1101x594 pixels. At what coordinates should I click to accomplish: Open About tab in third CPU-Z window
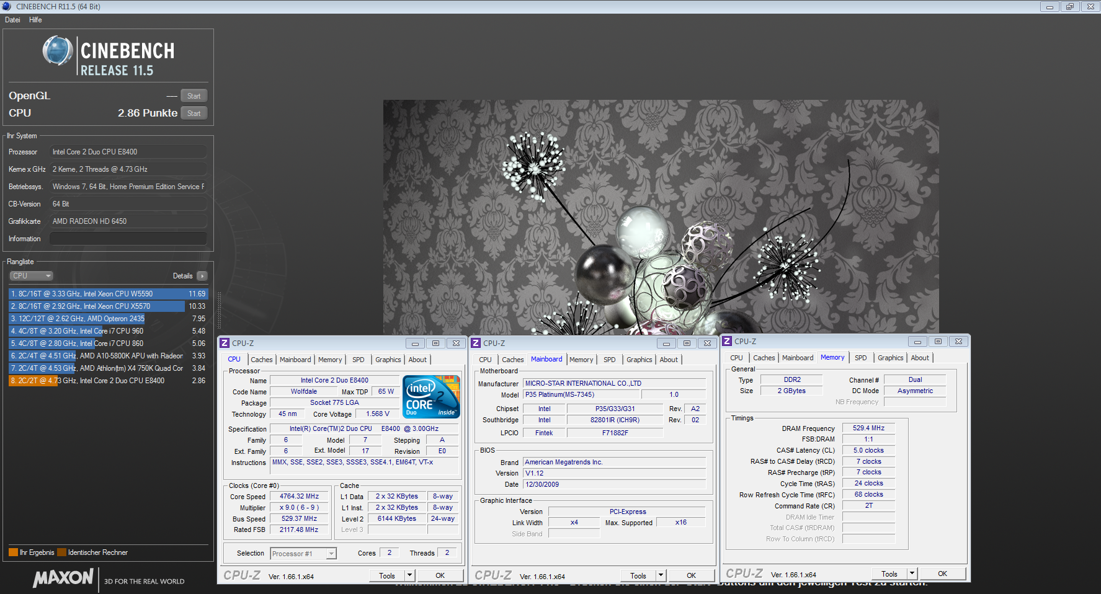point(920,358)
